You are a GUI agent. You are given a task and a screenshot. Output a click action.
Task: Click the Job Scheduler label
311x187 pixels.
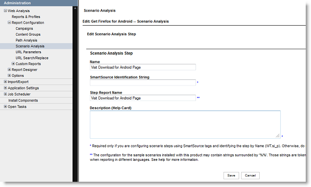[19, 95]
